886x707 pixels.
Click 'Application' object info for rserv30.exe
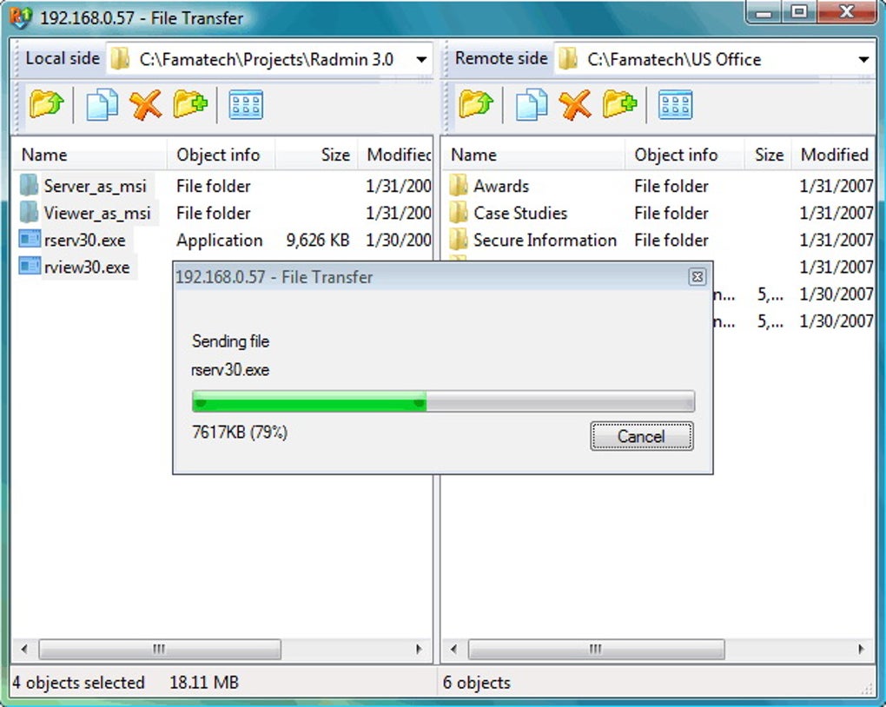coord(219,241)
